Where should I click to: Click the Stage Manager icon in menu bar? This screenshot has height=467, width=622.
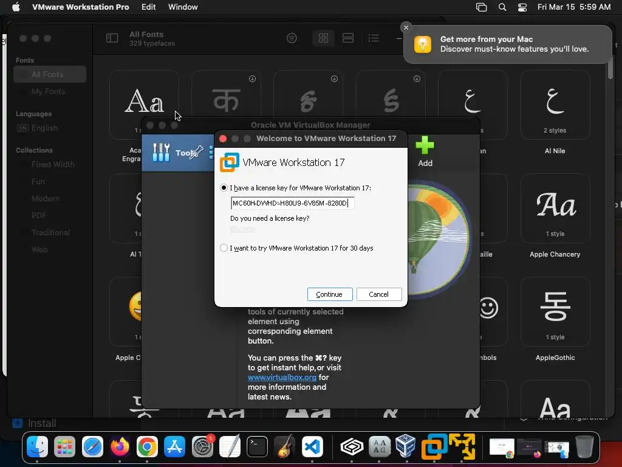tap(481, 7)
